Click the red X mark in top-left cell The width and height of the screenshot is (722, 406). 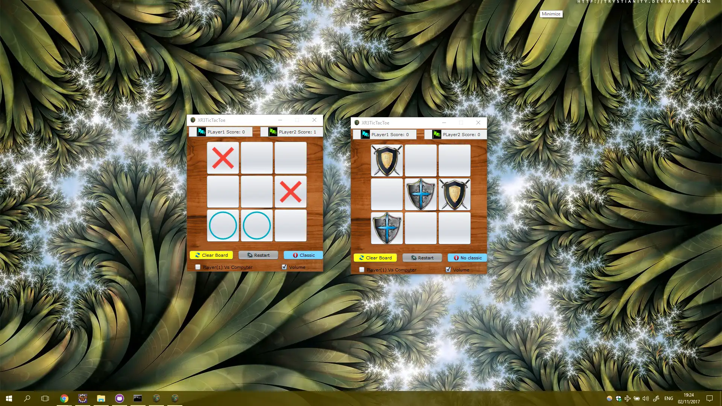click(223, 158)
